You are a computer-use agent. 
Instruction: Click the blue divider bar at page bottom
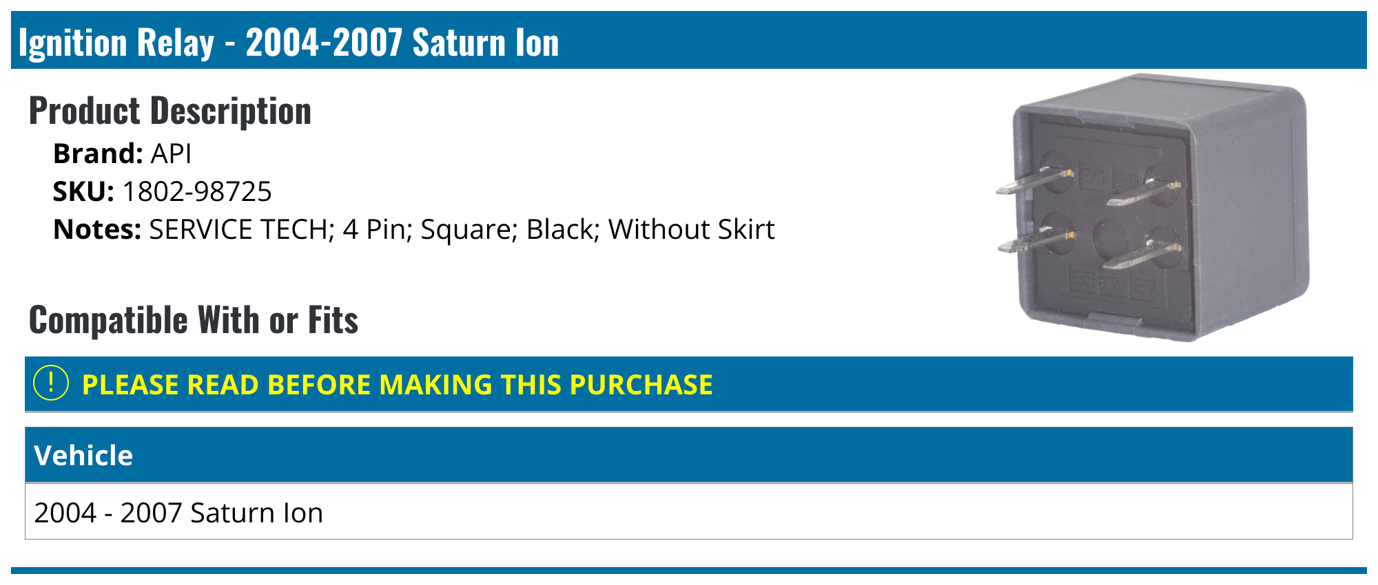coord(689,571)
